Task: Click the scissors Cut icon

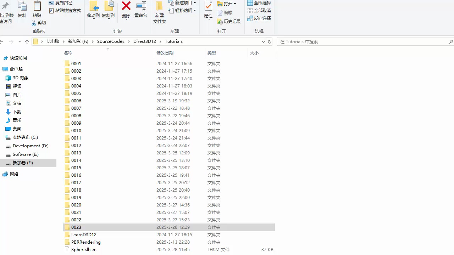Action: click(x=34, y=23)
